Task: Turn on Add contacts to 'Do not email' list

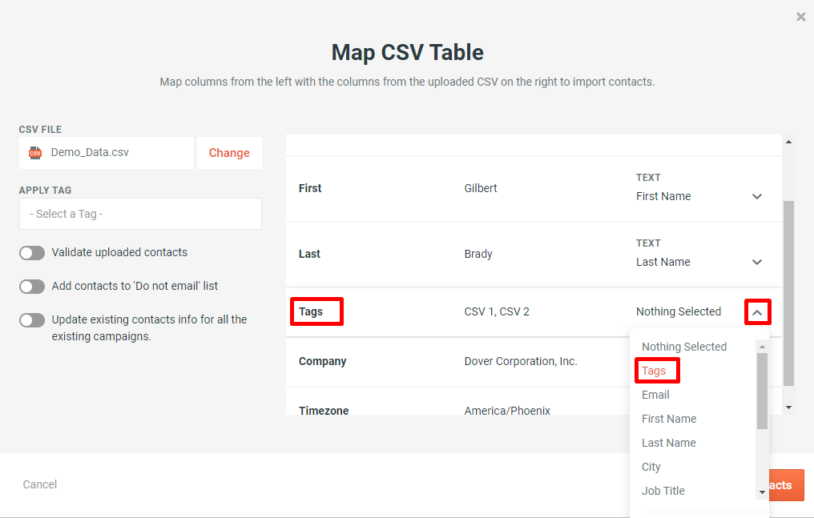Action: pos(32,286)
